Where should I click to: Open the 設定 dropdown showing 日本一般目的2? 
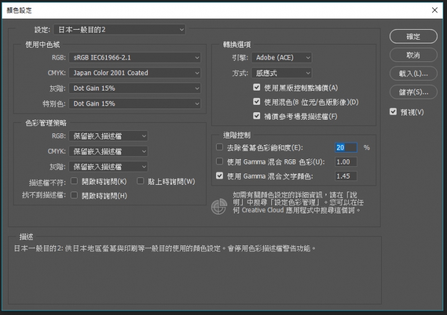pos(119,30)
